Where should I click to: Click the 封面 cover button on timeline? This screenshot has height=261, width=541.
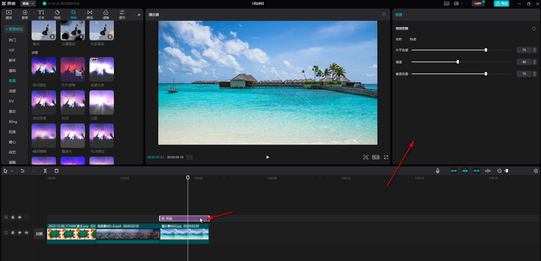(x=39, y=234)
